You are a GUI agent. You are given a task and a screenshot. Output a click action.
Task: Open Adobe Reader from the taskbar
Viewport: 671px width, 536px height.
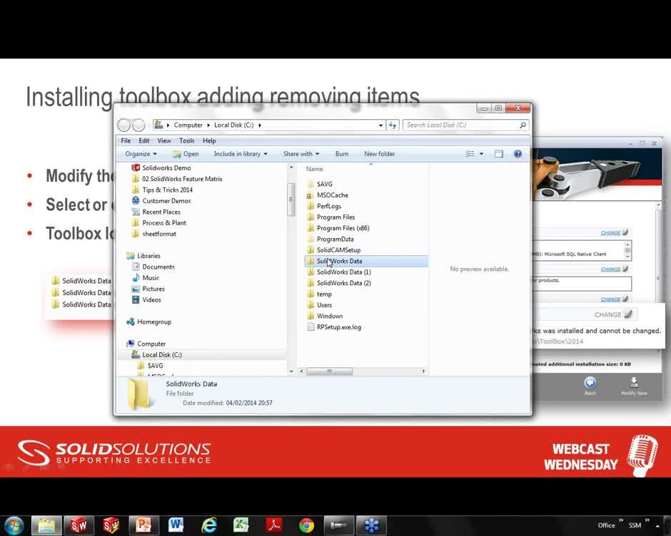coord(274,525)
